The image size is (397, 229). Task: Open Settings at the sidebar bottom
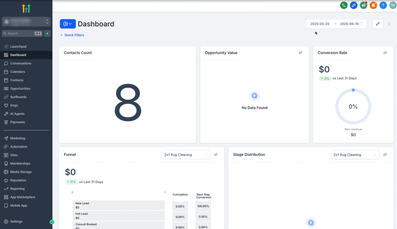point(16,222)
